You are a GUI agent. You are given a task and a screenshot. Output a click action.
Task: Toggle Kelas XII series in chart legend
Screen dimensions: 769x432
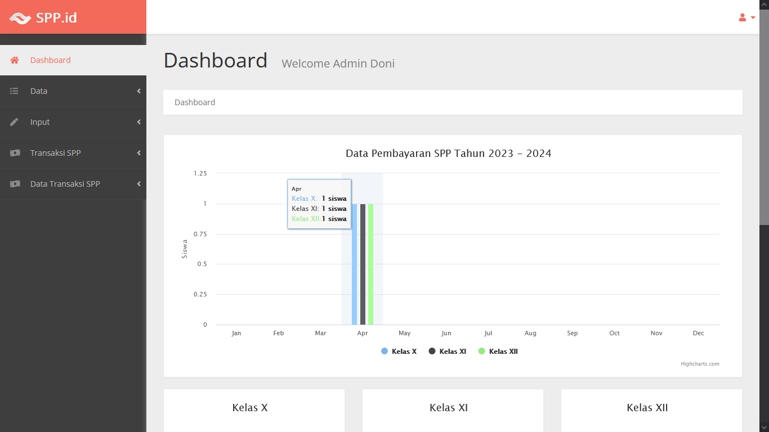[x=498, y=351]
